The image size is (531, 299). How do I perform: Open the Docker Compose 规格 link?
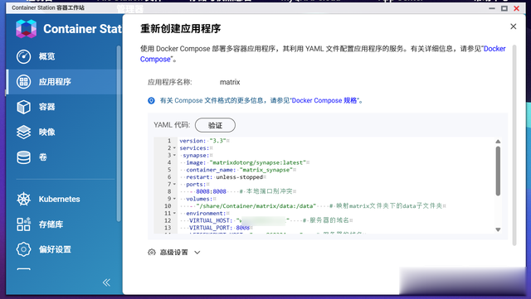324,100
